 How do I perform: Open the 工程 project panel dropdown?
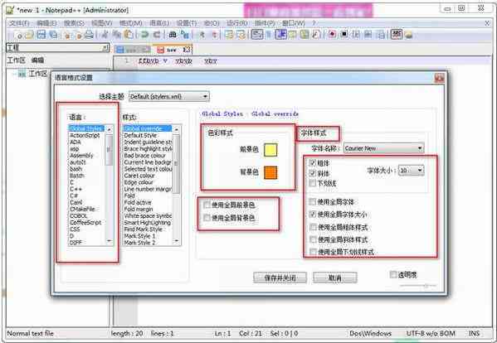pos(105,48)
